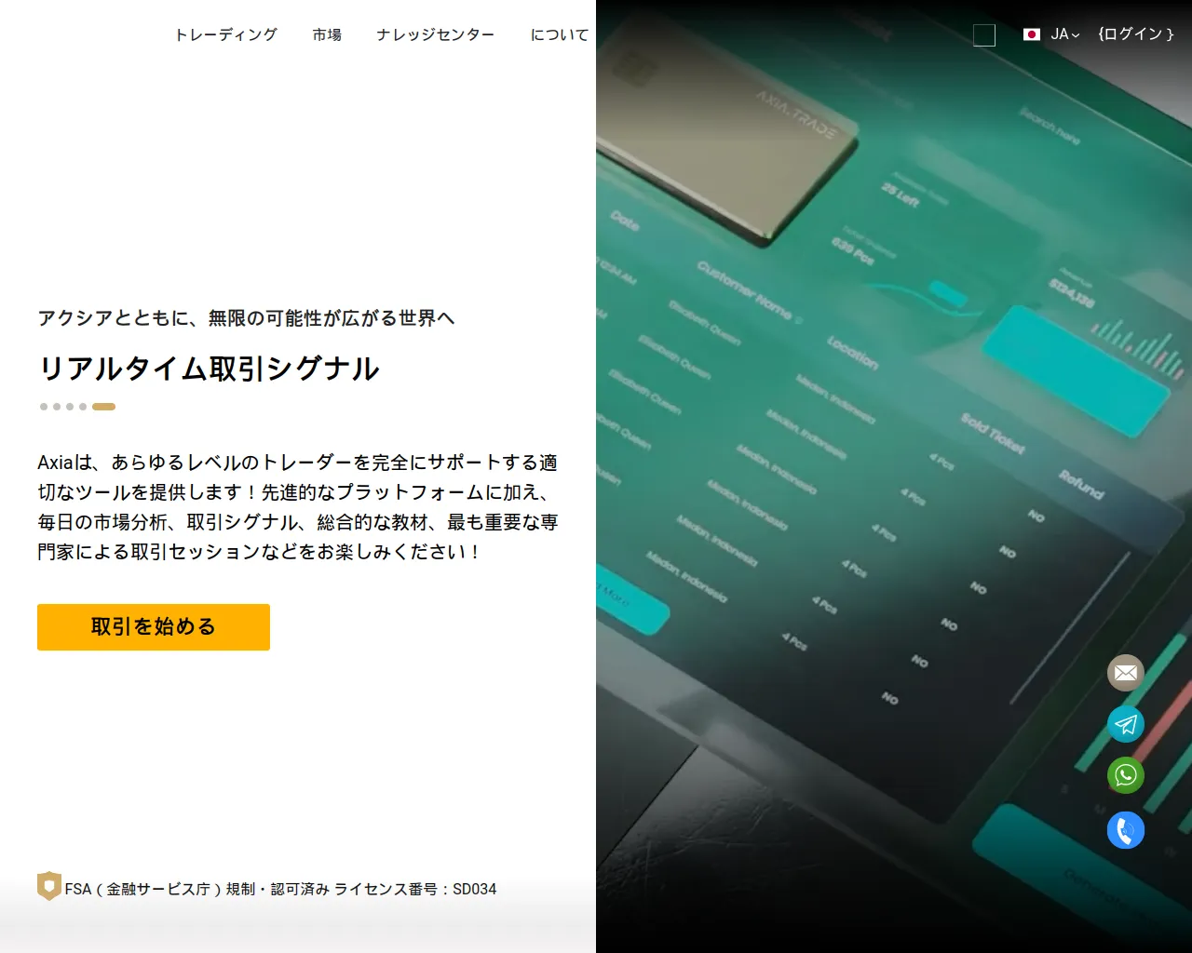The height and width of the screenshot is (953, 1192).
Task: Open the JA language dropdown
Action: coord(1051,34)
